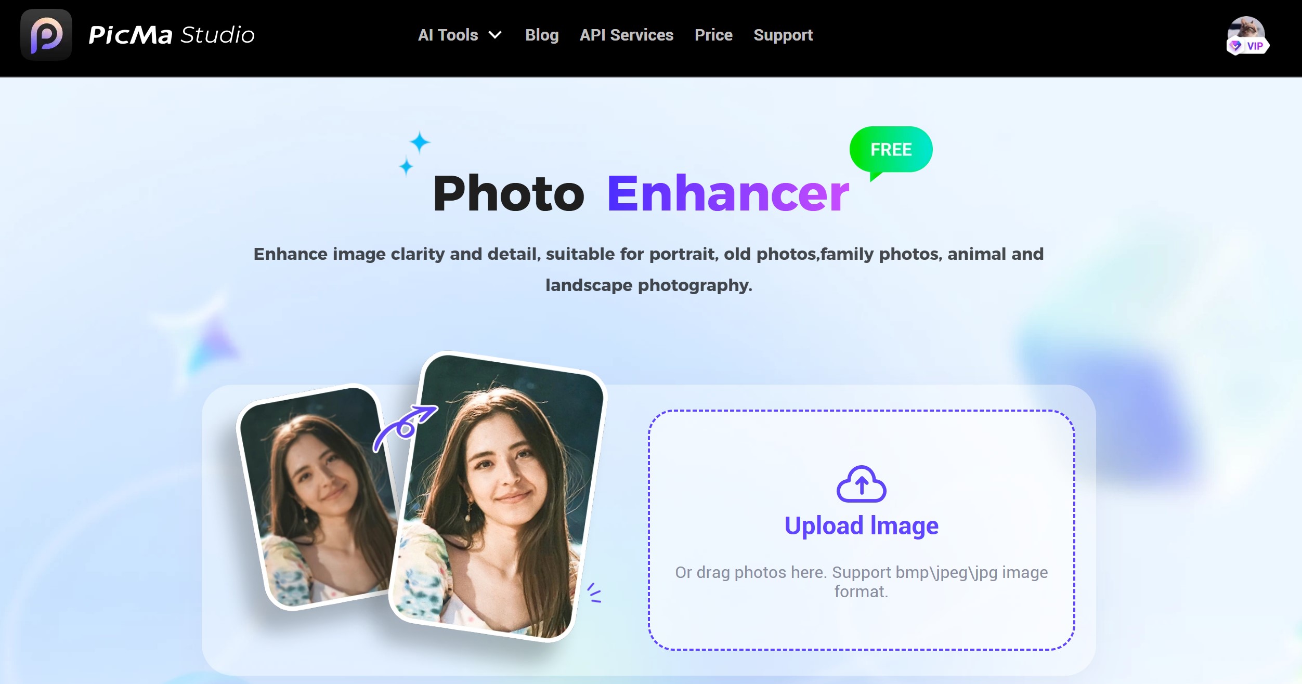Go to the Blog page
Screen dimensions: 1302x684
[542, 35]
